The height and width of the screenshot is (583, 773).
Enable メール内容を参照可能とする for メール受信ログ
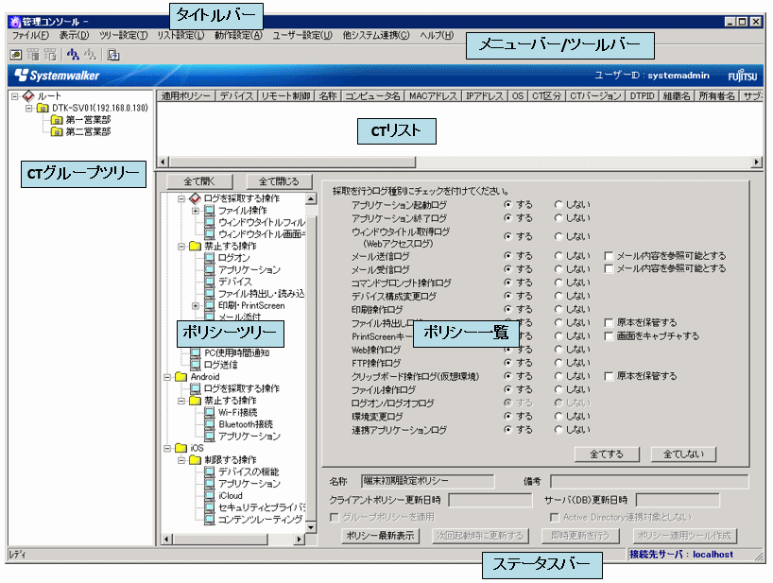click(x=609, y=269)
